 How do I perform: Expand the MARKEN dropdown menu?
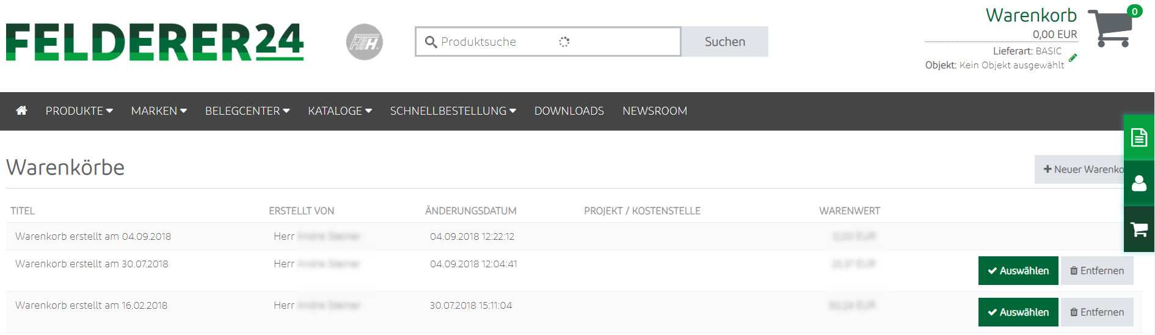(159, 111)
